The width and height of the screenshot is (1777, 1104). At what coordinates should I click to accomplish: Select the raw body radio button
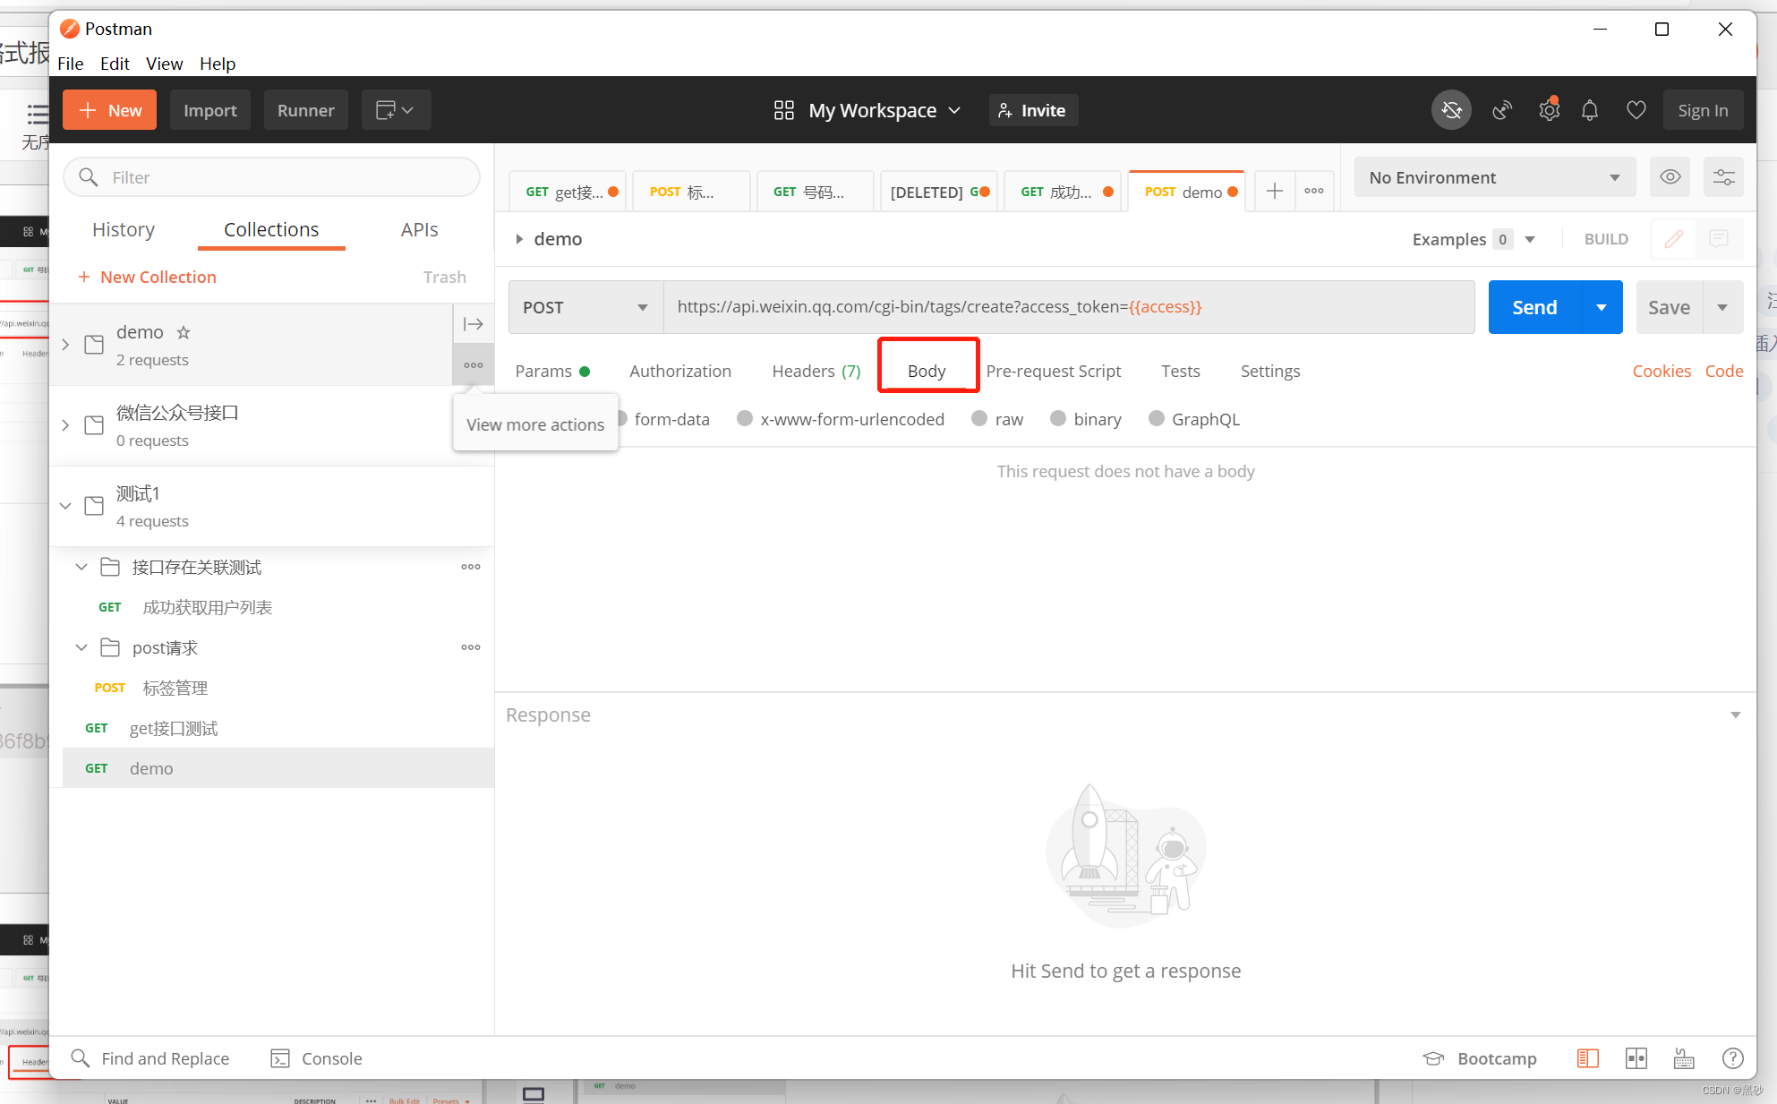coord(979,419)
